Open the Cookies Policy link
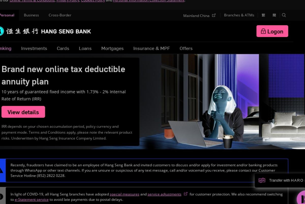This screenshot has width=305, height=204. click(x=93, y=1)
